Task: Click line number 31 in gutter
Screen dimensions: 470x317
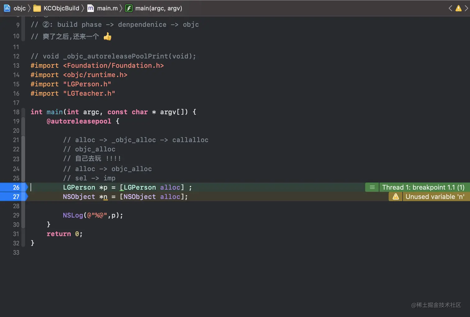Action: [x=16, y=234]
